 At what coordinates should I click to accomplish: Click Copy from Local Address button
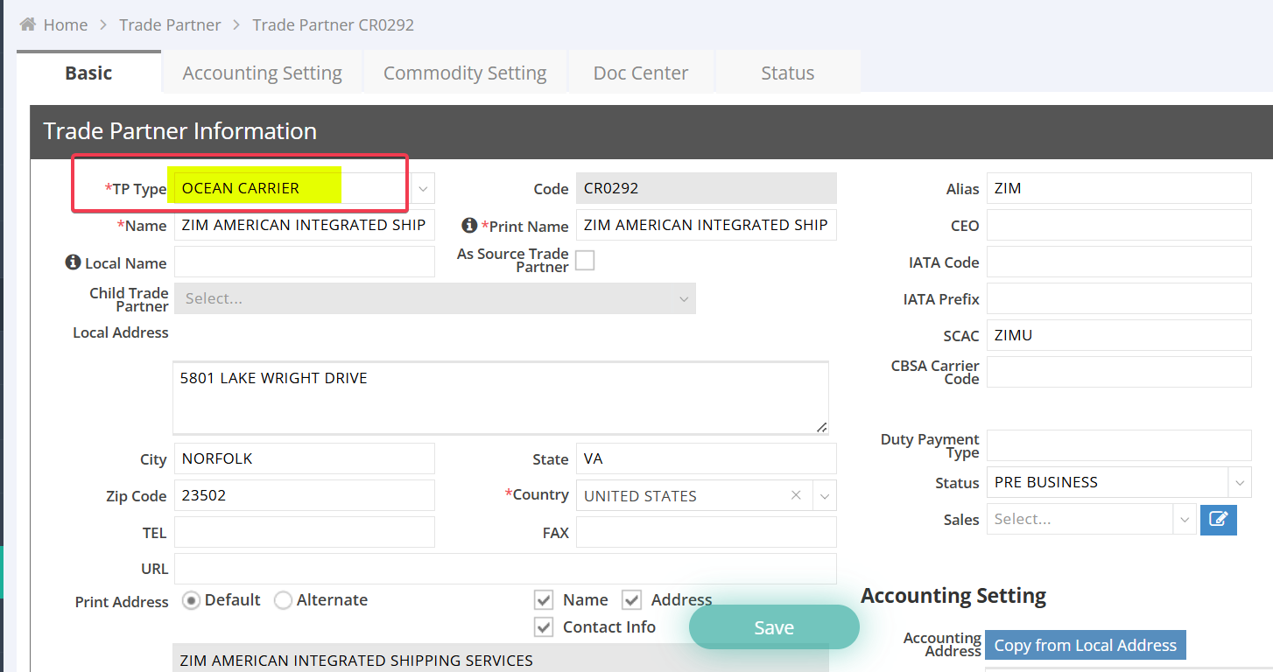click(x=1085, y=645)
